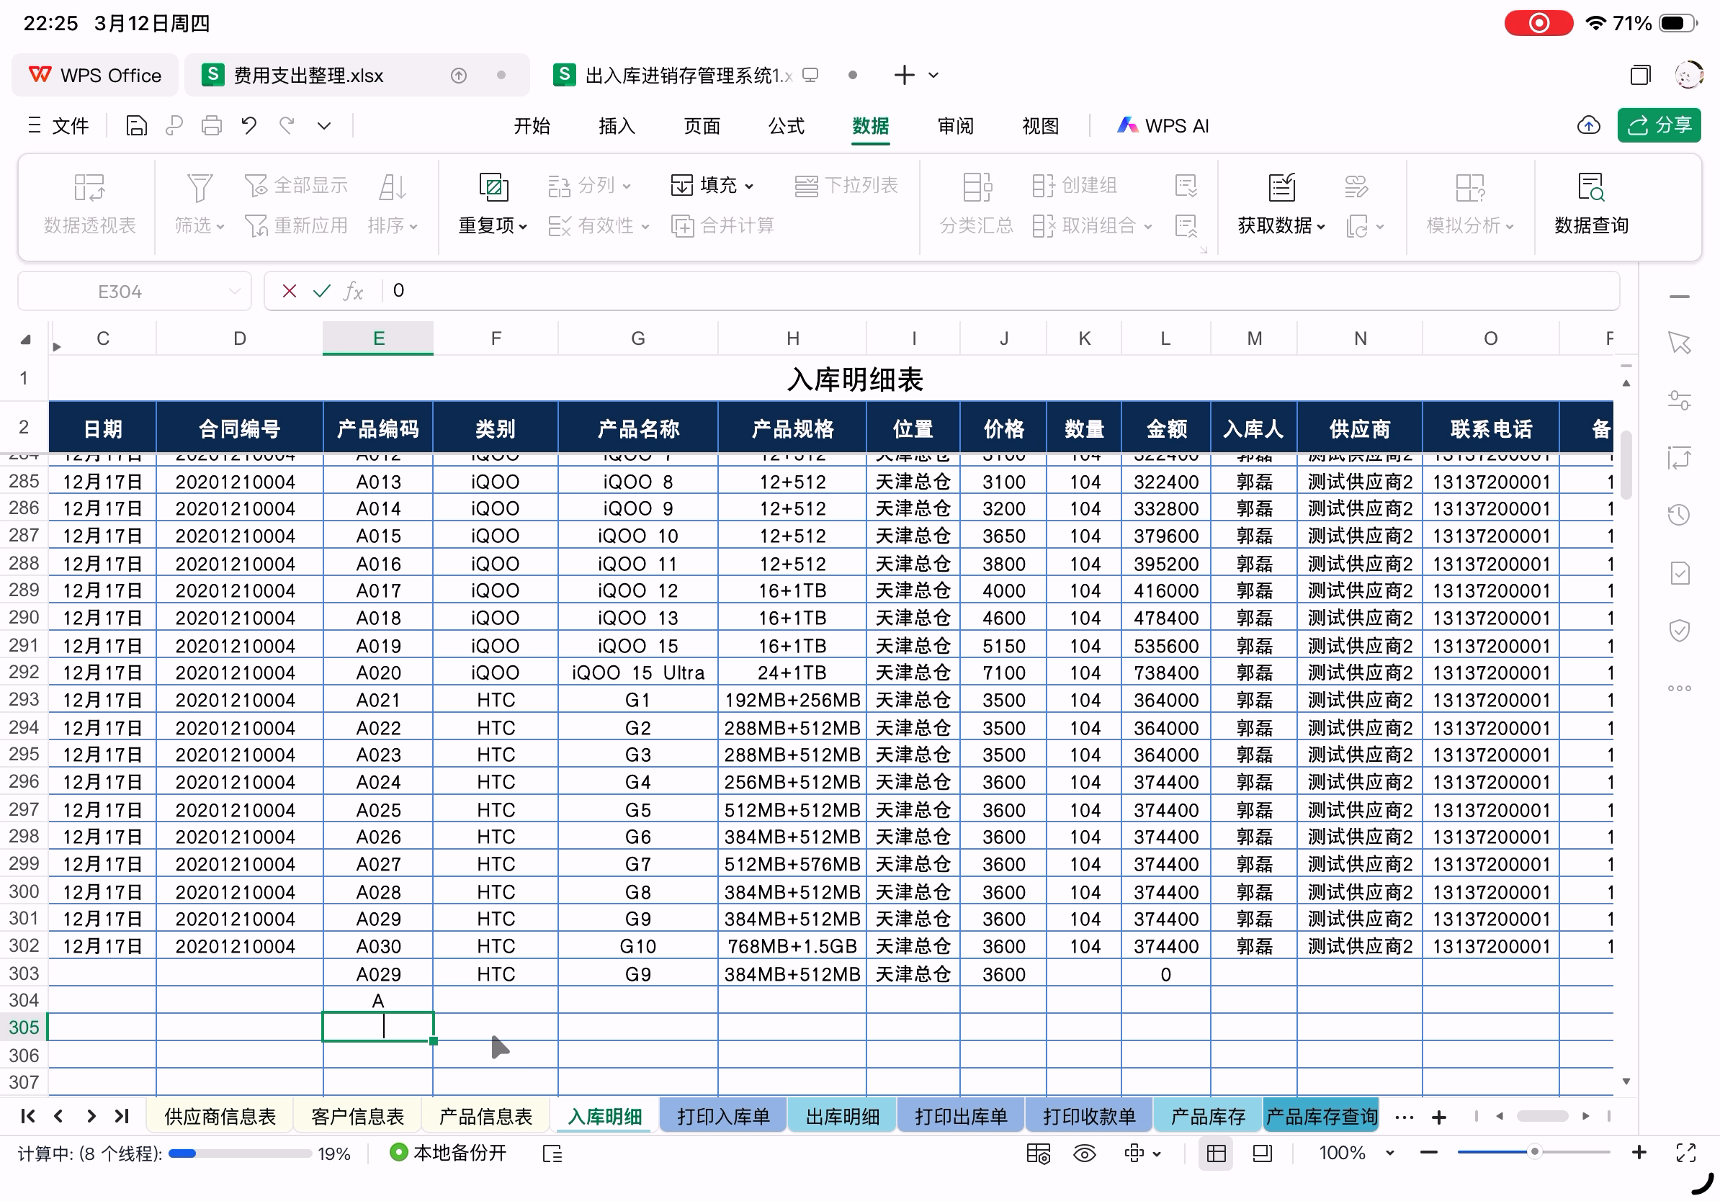
Task: Switch to page layout view mode
Action: pos(1263,1153)
